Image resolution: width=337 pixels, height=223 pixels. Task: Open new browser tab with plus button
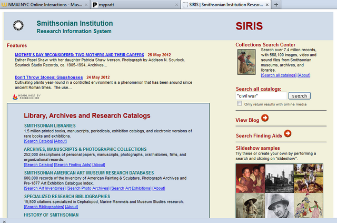276,5
